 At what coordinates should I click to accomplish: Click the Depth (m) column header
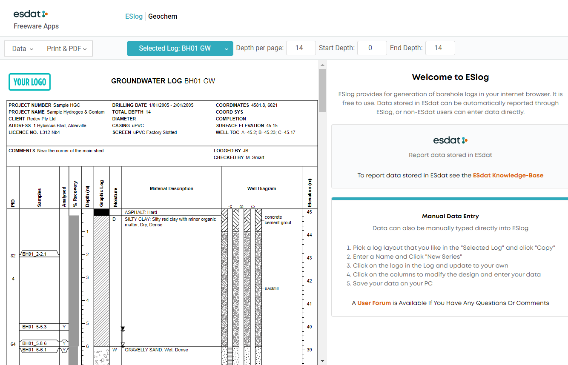(x=87, y=197)
